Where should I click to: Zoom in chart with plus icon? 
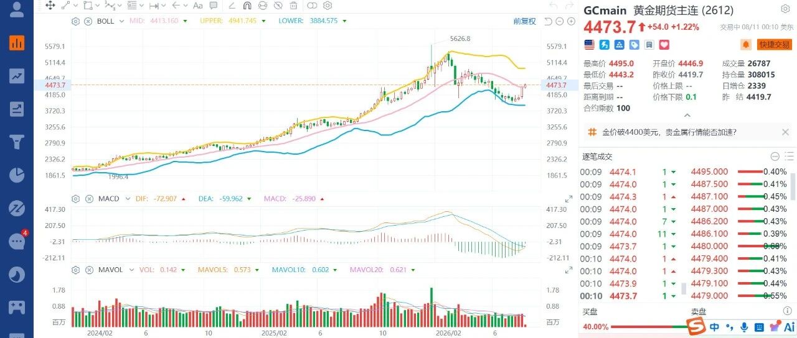(572, 21)
